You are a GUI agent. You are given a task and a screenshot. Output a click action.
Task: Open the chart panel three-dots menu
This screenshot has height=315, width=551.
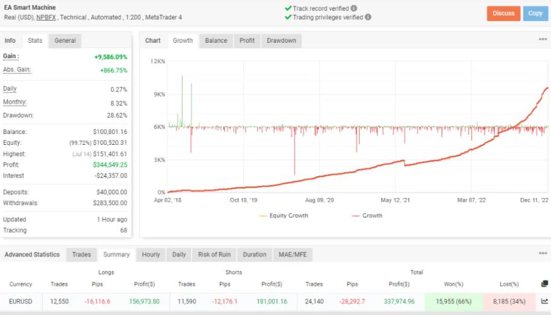(x=543, y=40)
